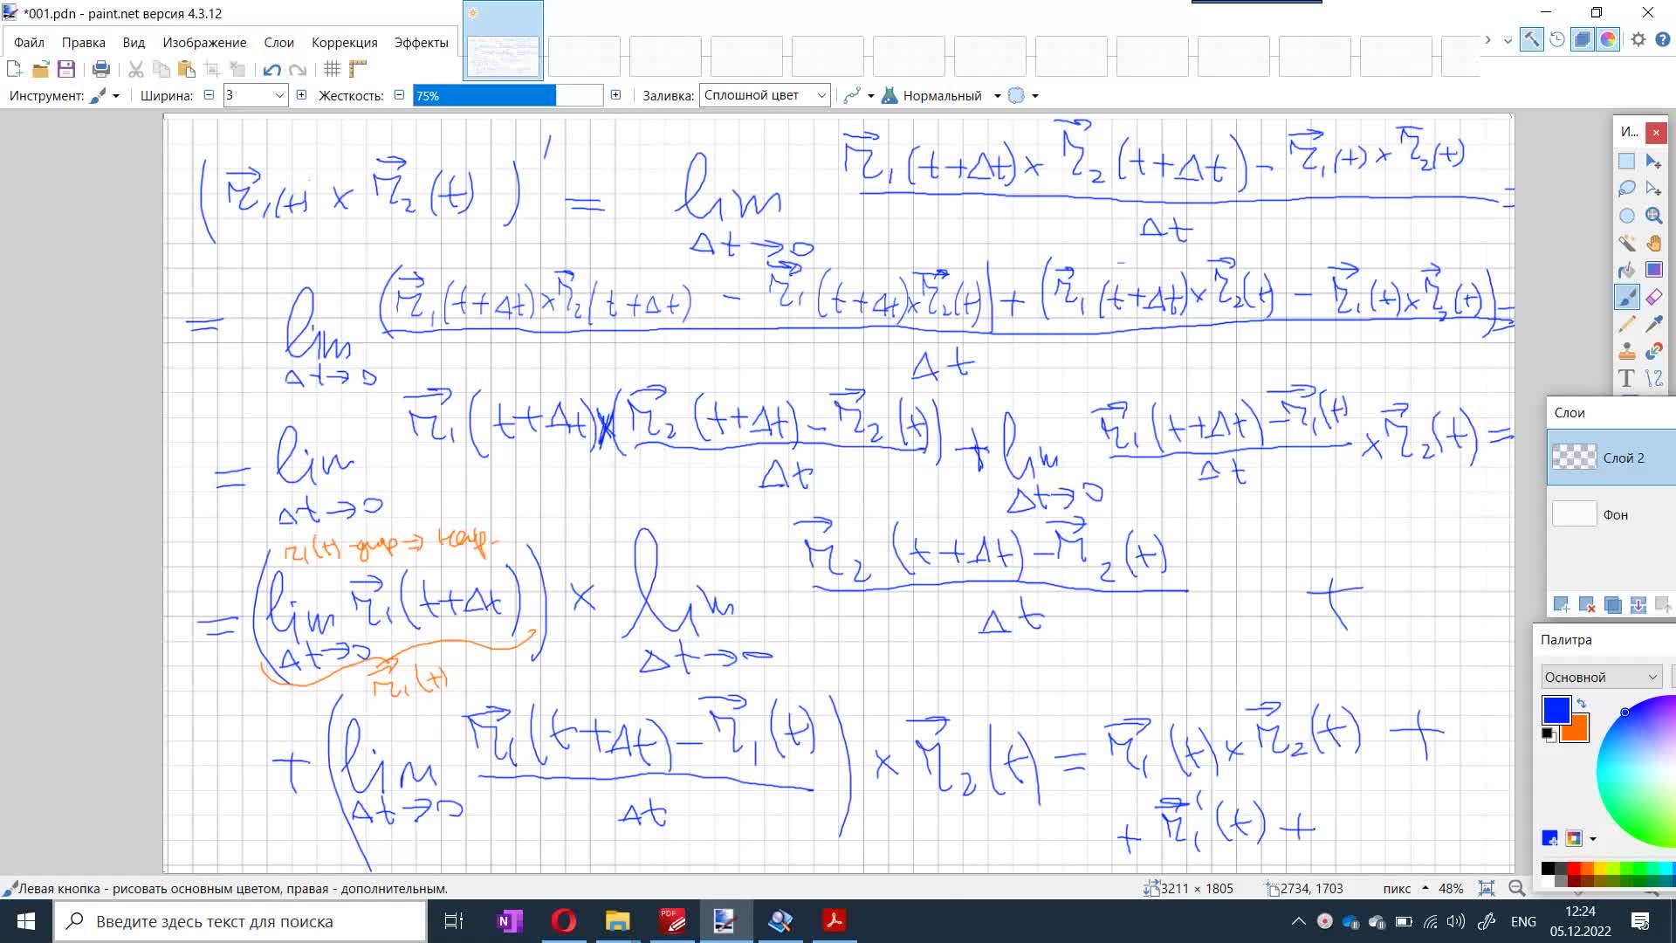Undo the last stroke
Viewport: 1676px width, 943px height.
(271, 69)
